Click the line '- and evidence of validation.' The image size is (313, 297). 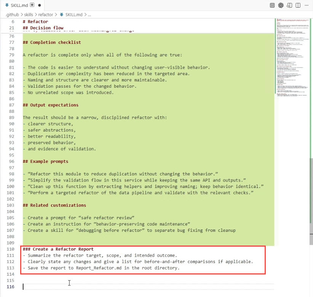pyautogui.click(x=59, y=149)
